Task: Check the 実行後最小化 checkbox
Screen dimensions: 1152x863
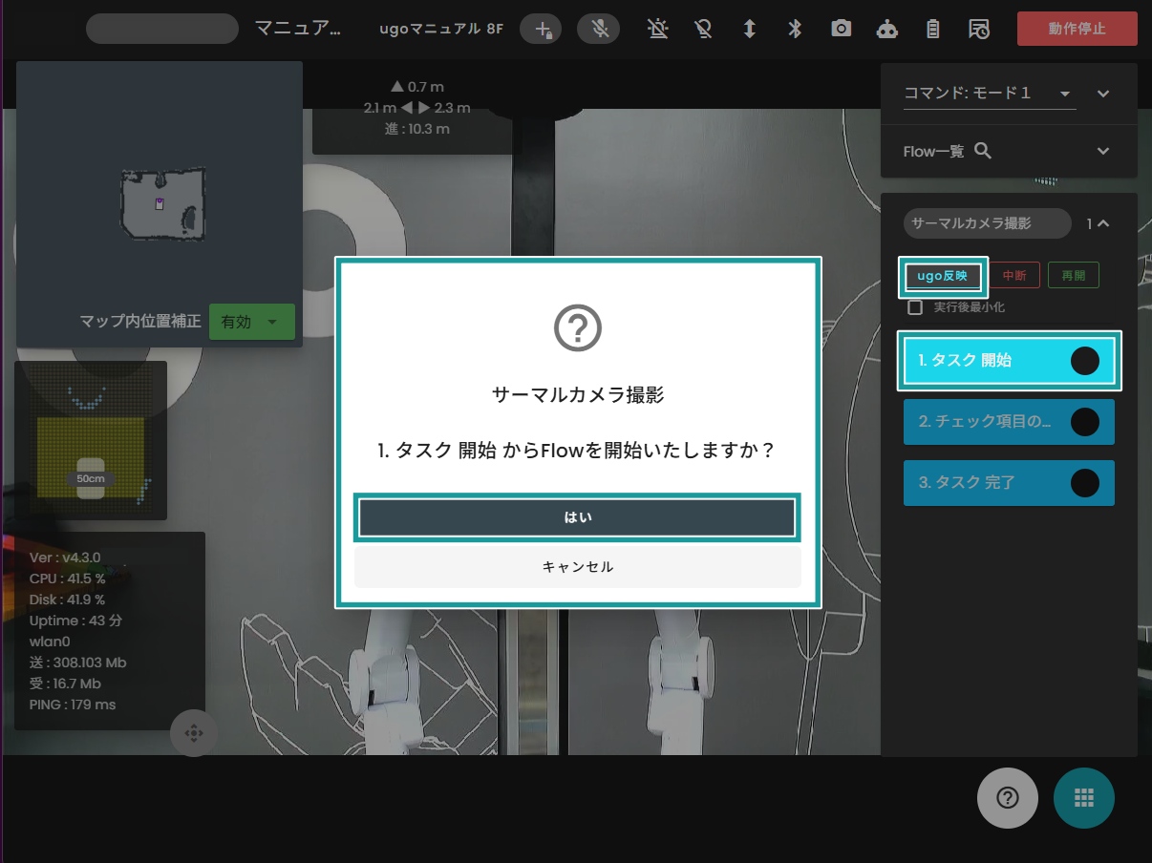Action: (915, 306)
